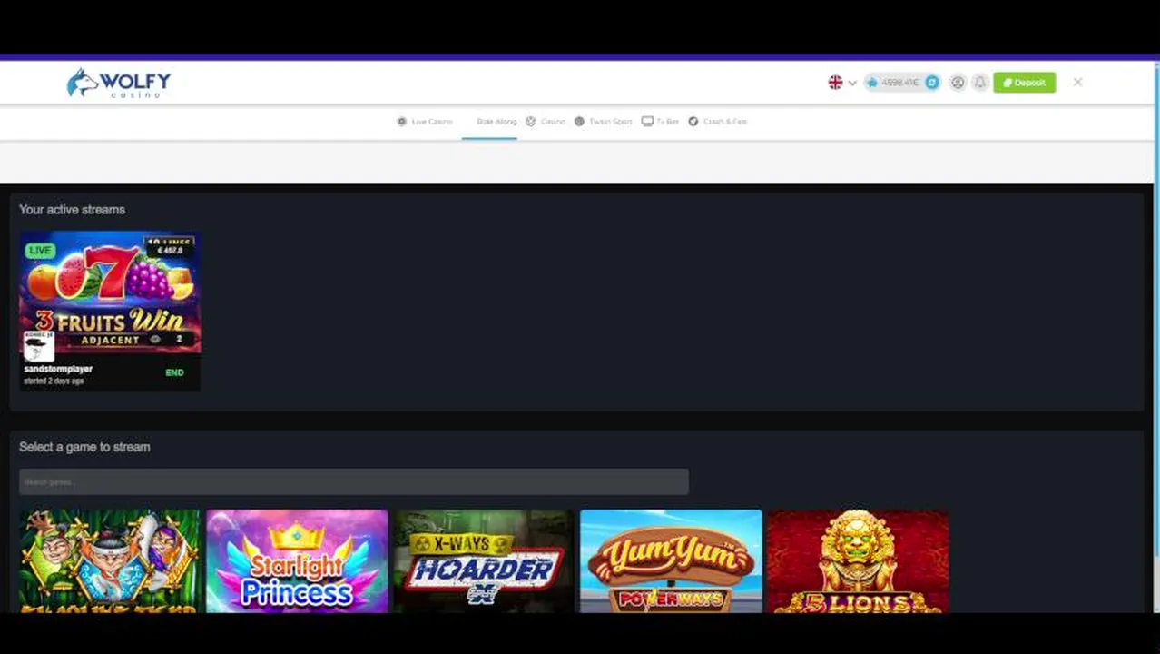Click the sandstormplayer avatar image
This screenshot has height=654, width=1160.
coord(39,346)
